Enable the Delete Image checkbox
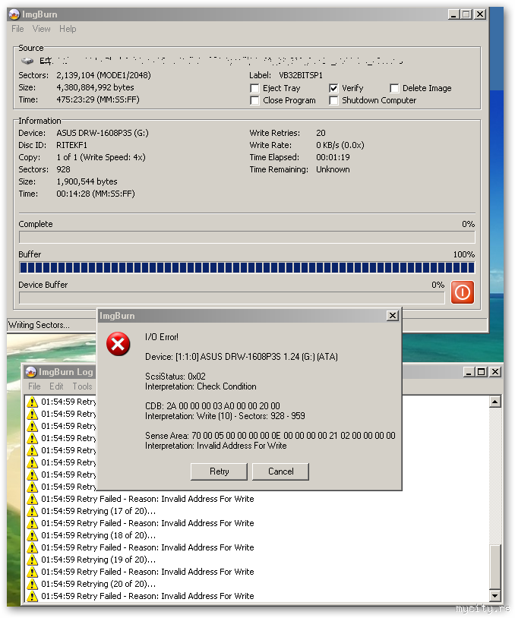Viewport: 515px width, 618px height. pos(394,88)
